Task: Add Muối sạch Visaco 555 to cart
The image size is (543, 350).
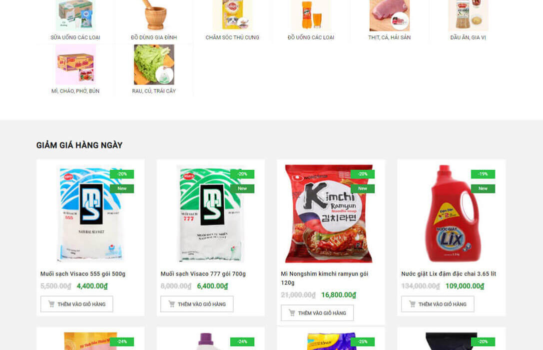Action: 76,304
